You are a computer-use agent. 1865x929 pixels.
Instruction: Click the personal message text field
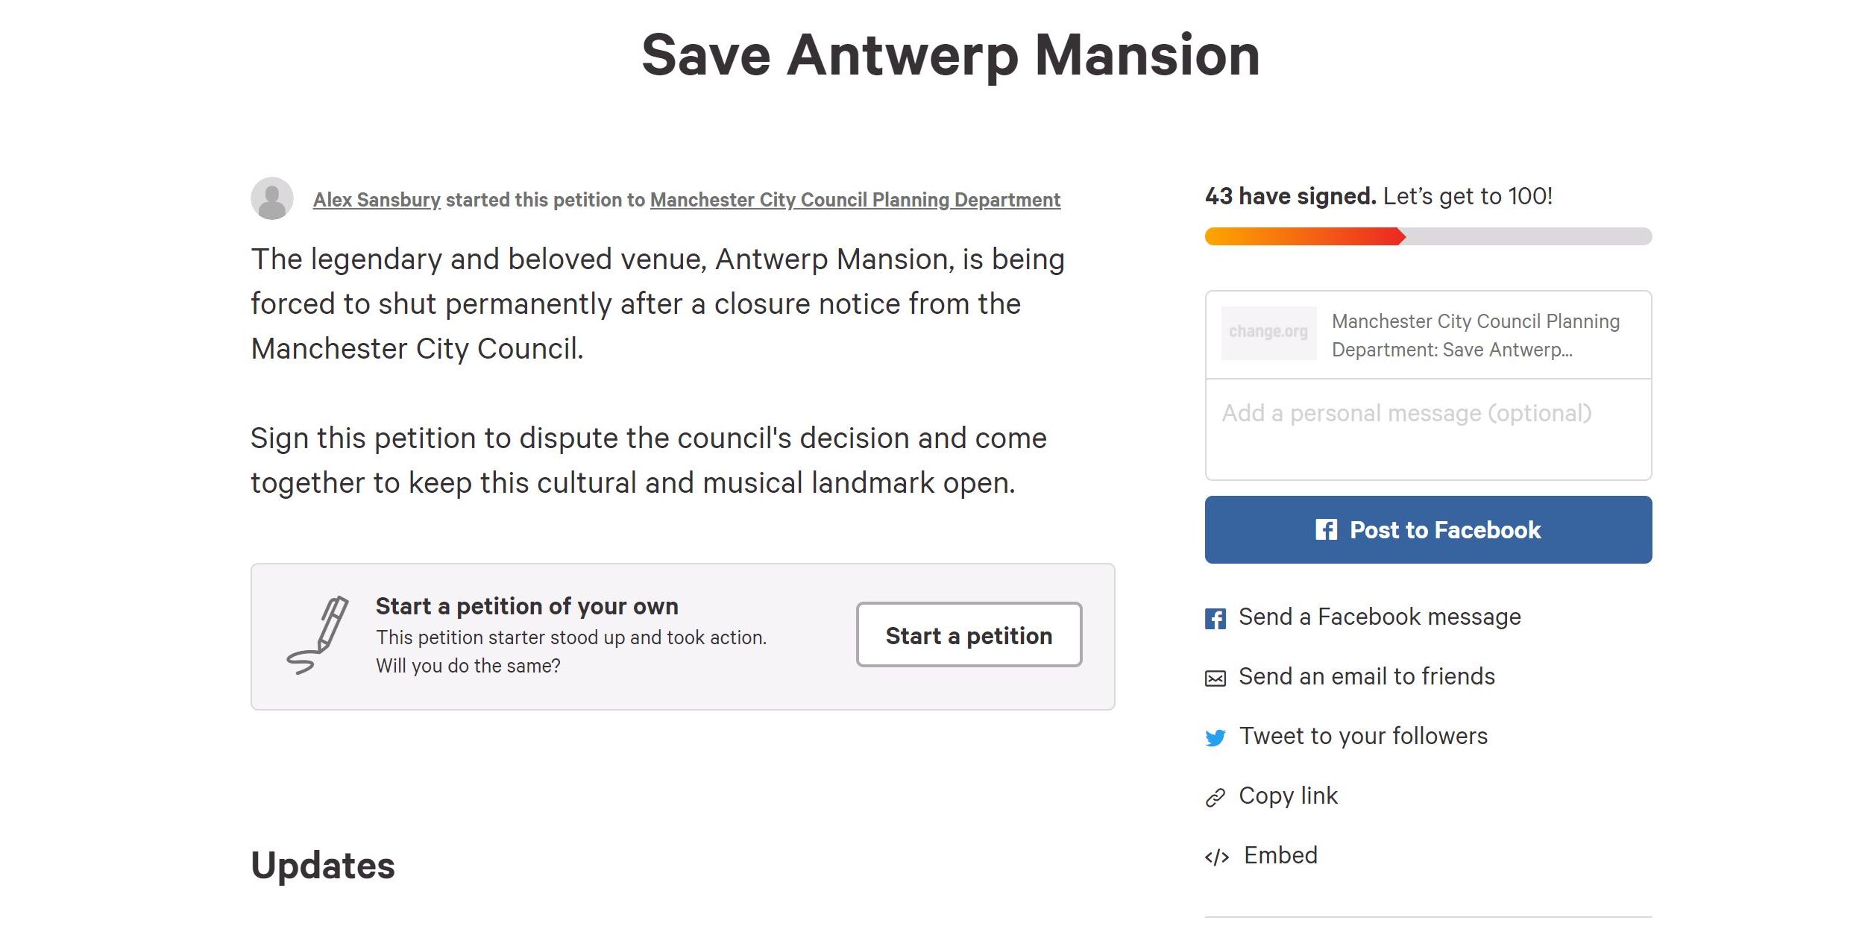click(1428, 429)
